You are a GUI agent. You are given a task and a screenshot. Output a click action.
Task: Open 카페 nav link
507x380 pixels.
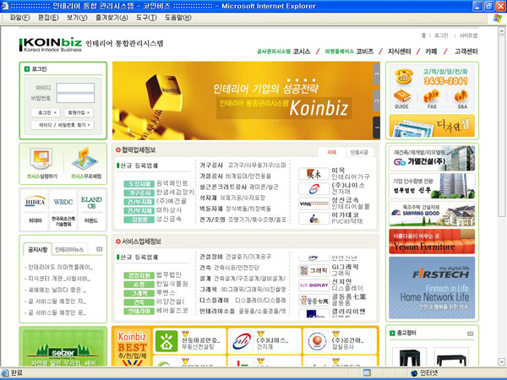tap(431, 52)
